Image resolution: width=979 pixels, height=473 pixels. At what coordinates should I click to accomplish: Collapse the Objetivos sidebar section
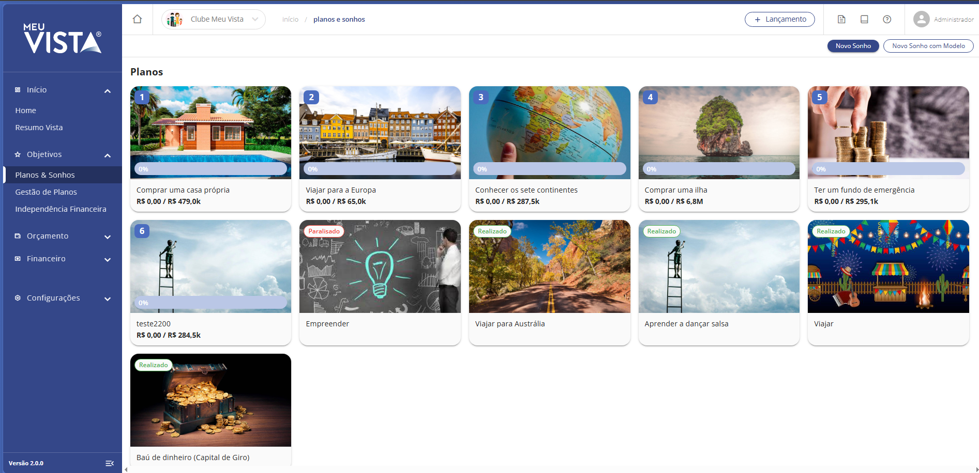pos(108,155)
